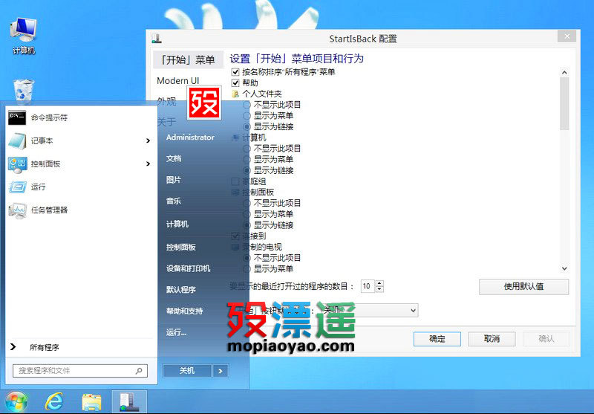Toggle 按名称排序"所有程序"菜单 checkbox
This screenshot has width=594, height=414.
235,71
